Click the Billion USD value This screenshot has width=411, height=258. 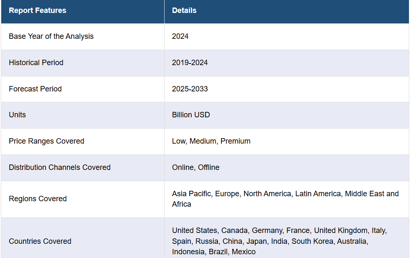point(191,115)
